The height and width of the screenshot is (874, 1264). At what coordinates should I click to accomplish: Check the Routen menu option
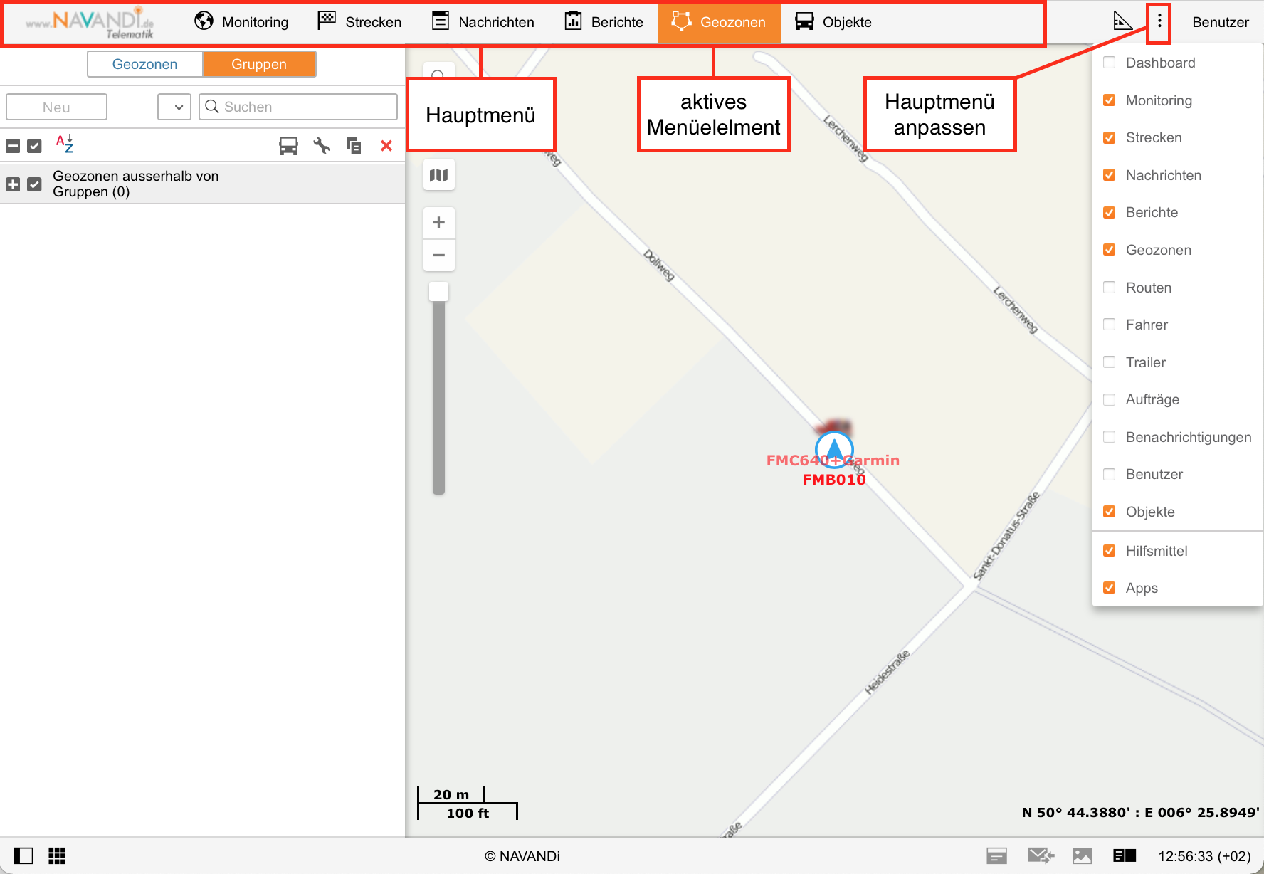pyautogui.click(x=1109, y=288)
